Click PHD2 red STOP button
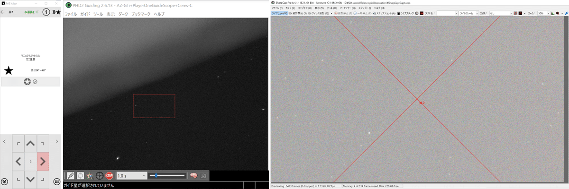The width and height of the screenshot is (569, 189). tap(110, 175)
